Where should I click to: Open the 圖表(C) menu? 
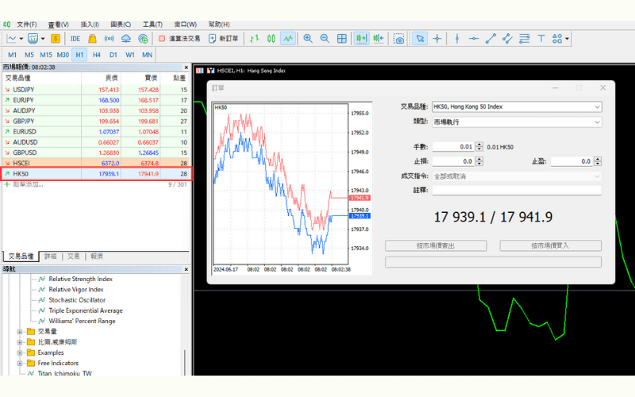click(x=121, y=25)
